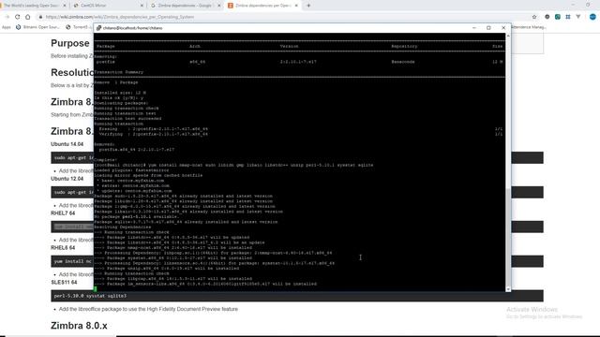This screenshot has width=600, height=337.
Task: Click the 'Is this ok [y/N]: y' line
Action: click(x=119, y=97)
